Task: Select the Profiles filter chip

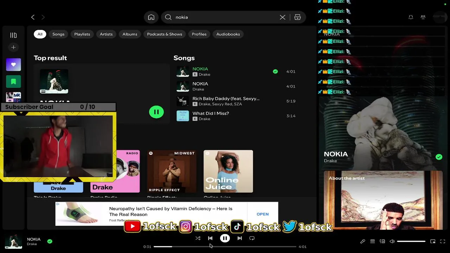Action: pos(199,34)
